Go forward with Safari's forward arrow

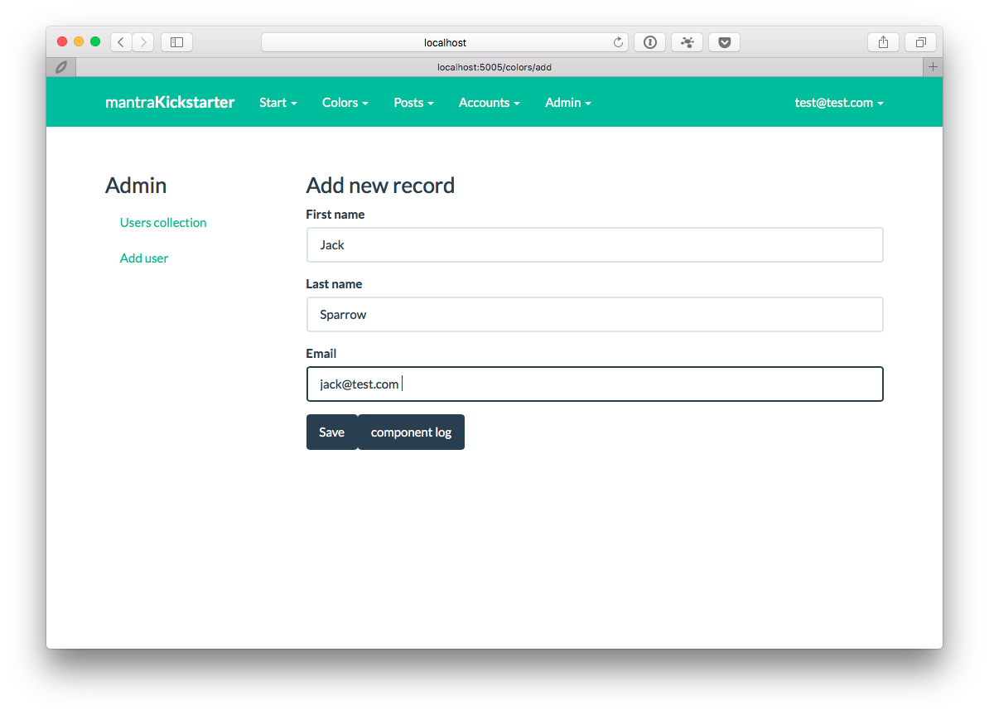[x=143, y=42]
